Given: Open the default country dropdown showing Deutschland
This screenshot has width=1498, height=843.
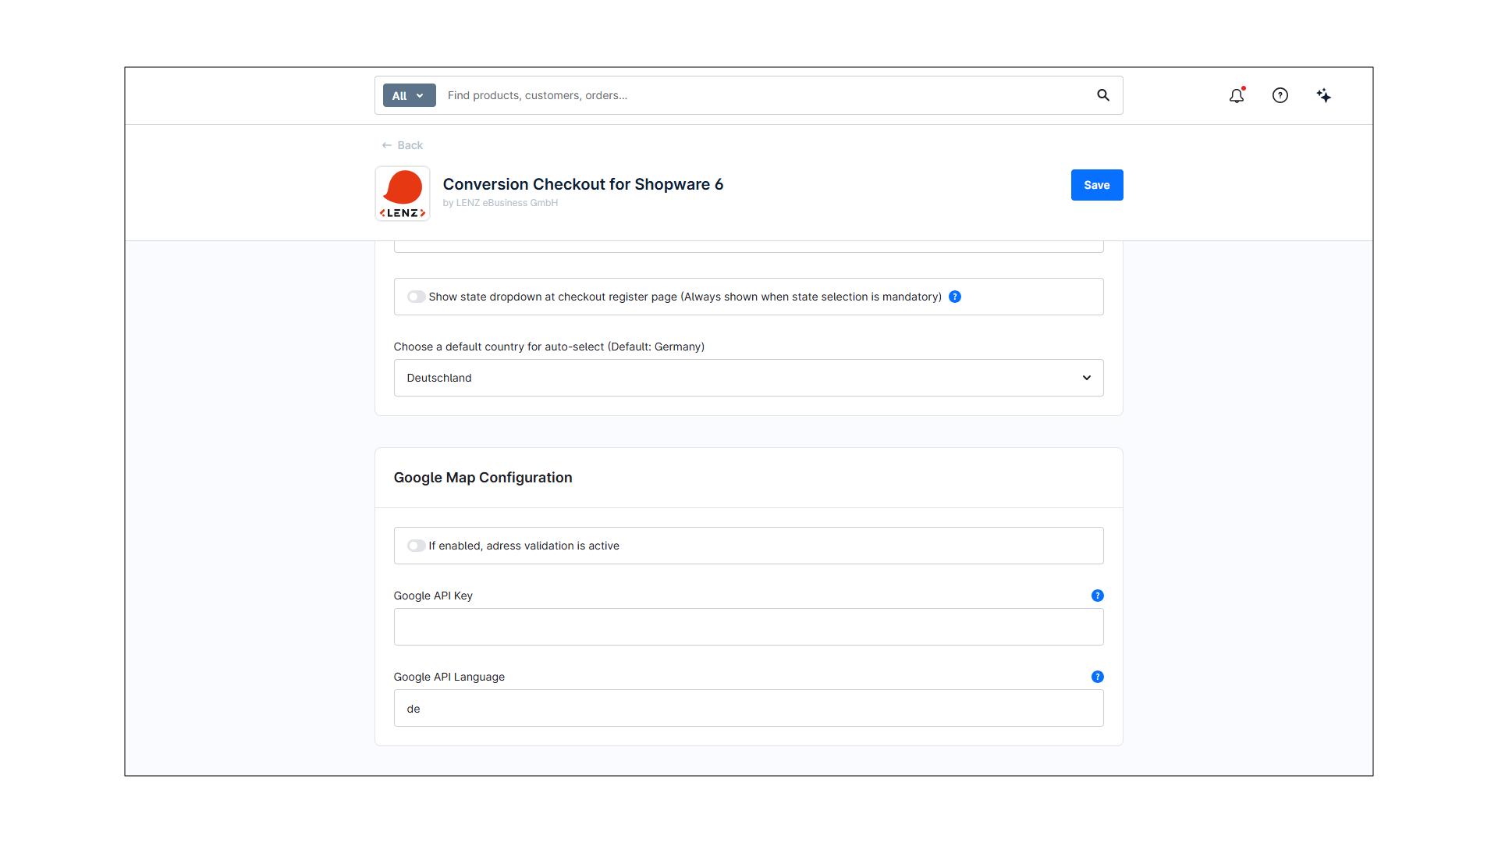Looking at the screenshot, I should pyautogui.click(x=747, y=378).
